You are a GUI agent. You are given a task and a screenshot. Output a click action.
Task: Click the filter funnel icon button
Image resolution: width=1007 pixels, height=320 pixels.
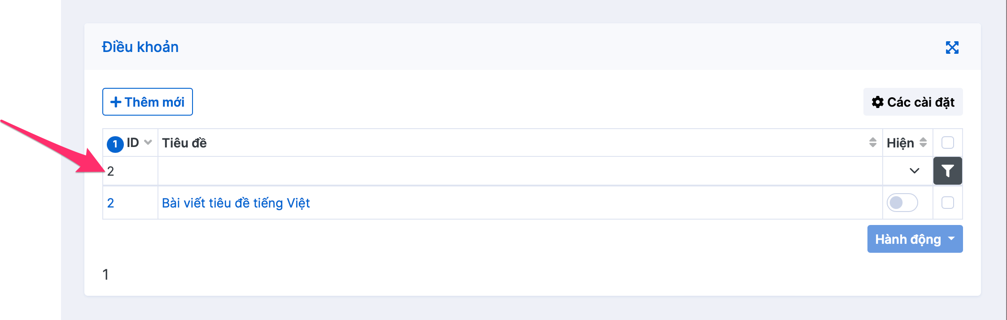[x=947, y=171]
